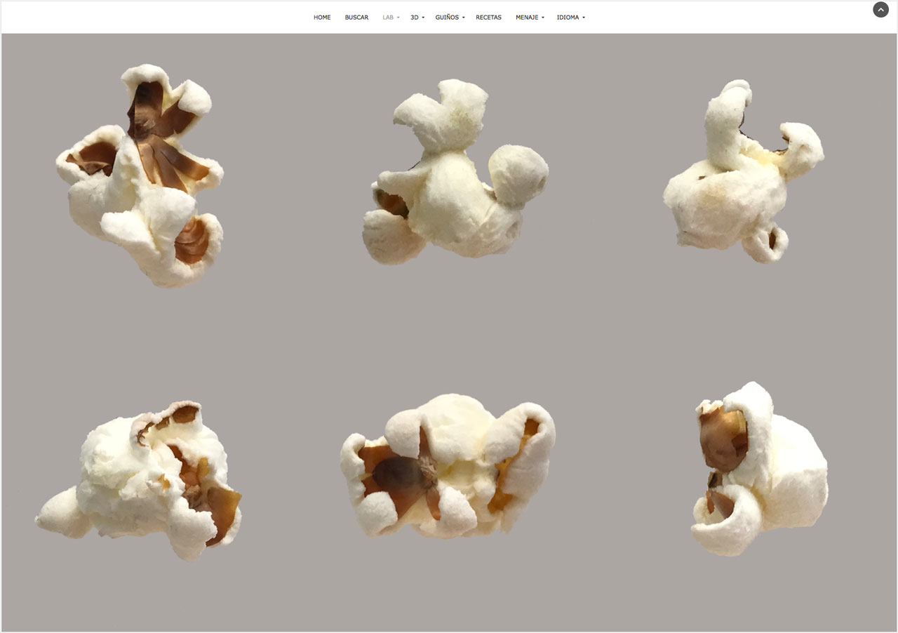Select the popcorn with dark hull strips
This screenshot has width=898, height=633.
tap(140, 175)
